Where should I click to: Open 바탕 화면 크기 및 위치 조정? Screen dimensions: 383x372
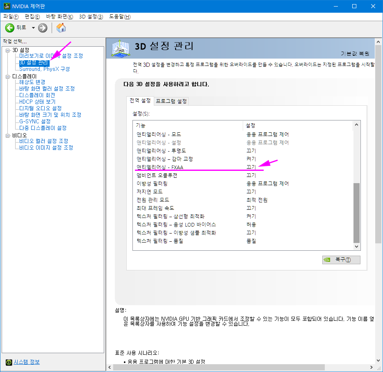tap(50, 115)
